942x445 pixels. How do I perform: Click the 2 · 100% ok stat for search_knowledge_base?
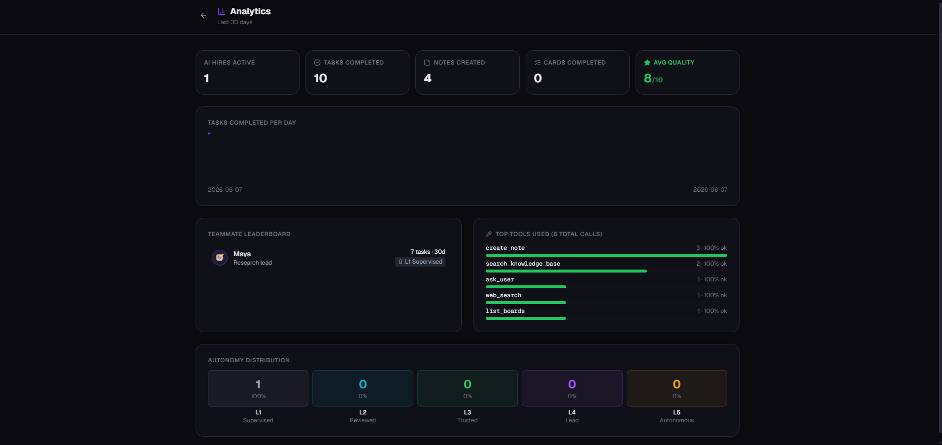[x=711, y=264]
